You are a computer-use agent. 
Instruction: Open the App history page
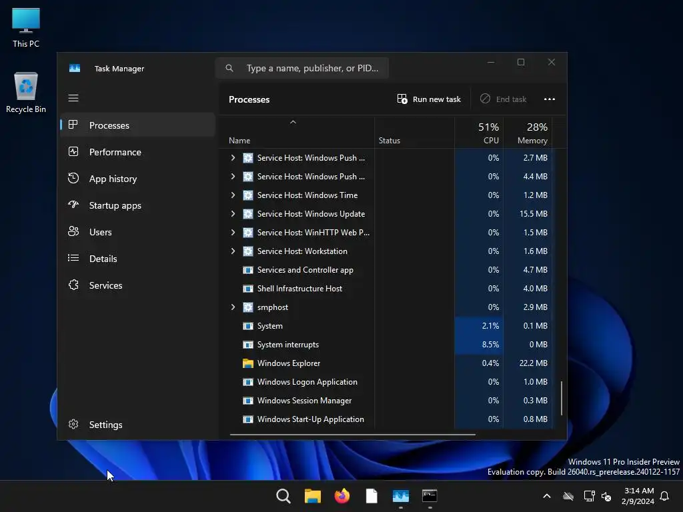(137, 179)
